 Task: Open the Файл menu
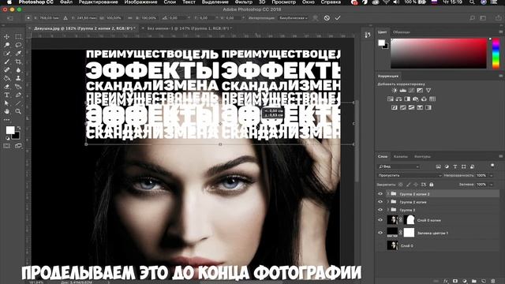[x=66, y=2]
